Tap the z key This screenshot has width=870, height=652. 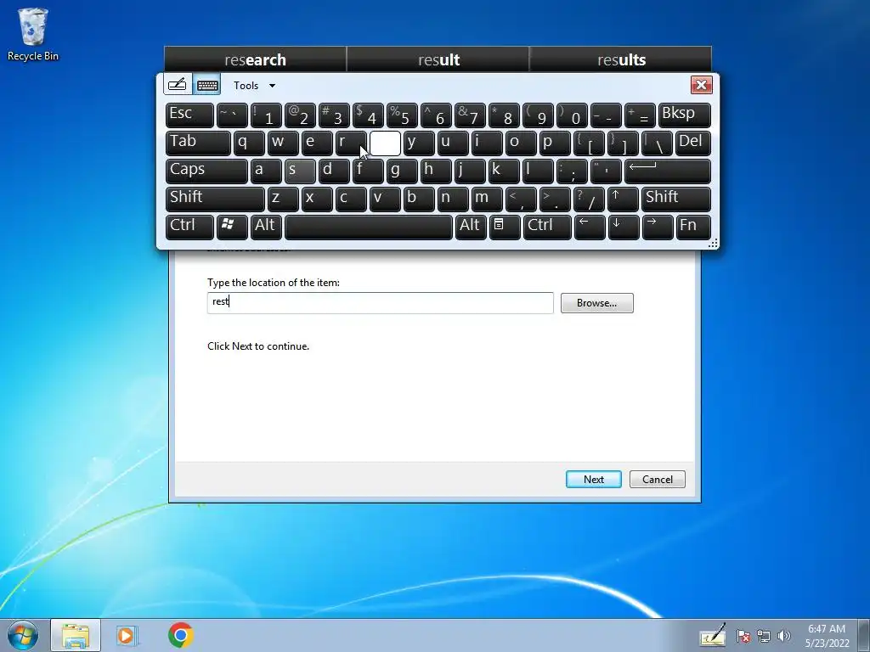click(x=283, y=199)
